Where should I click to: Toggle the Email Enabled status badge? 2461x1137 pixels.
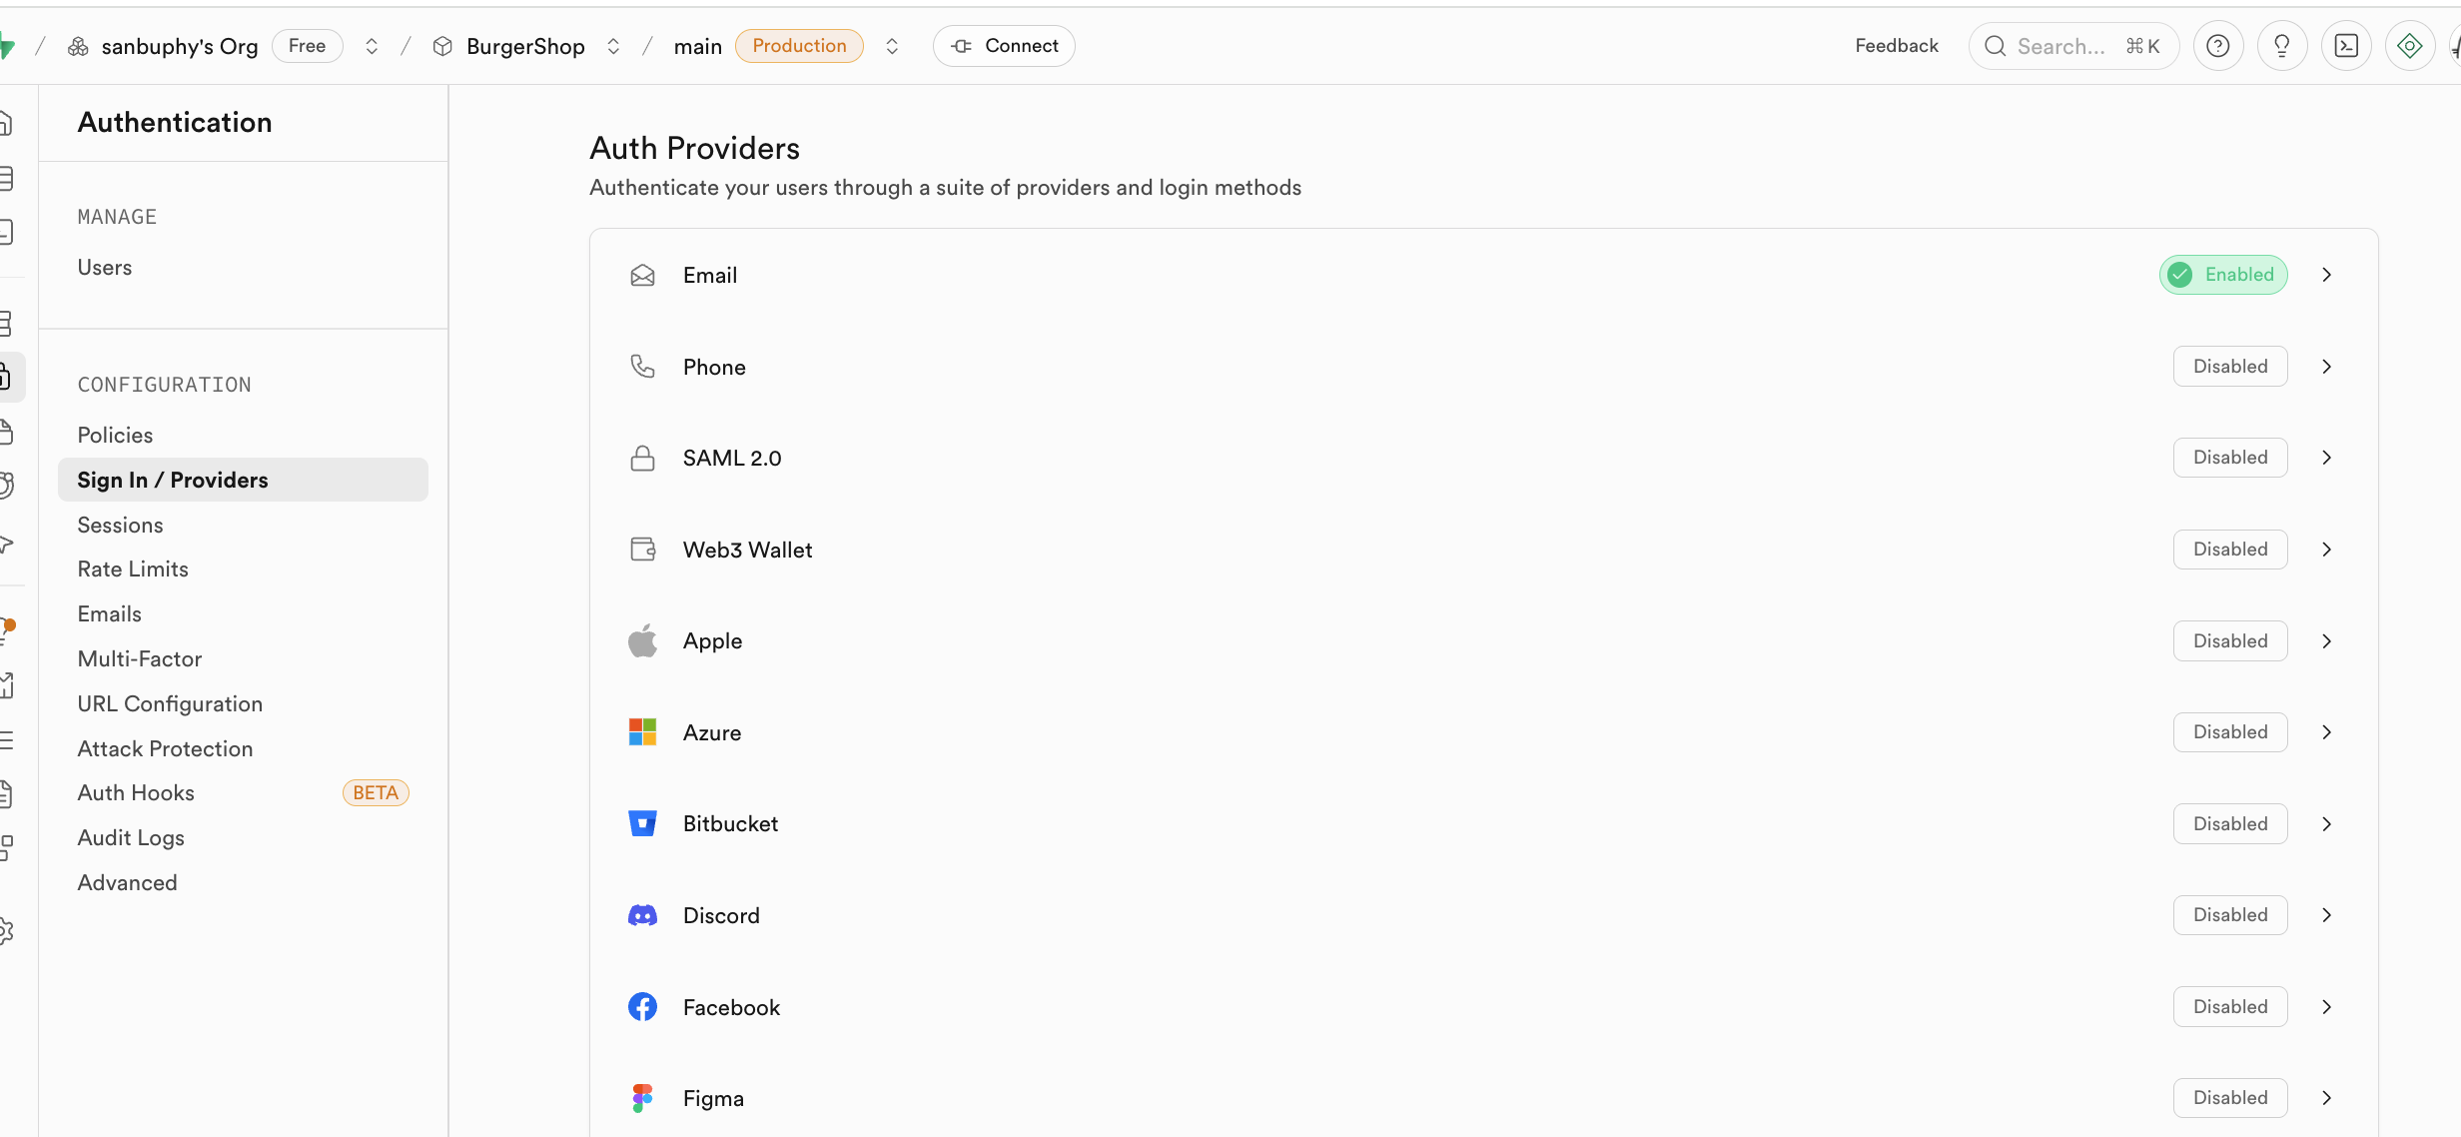[2223, 275]
